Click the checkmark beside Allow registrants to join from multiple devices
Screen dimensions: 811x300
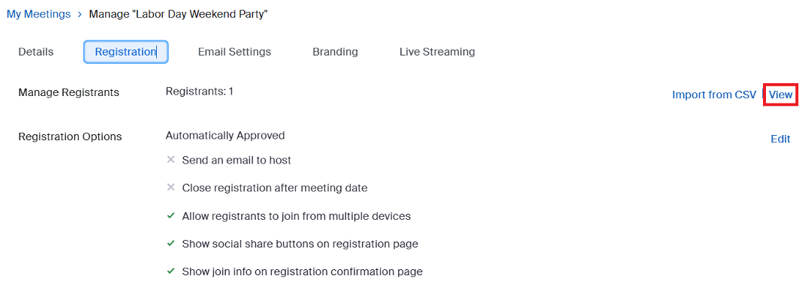click(x=170, y=216)
